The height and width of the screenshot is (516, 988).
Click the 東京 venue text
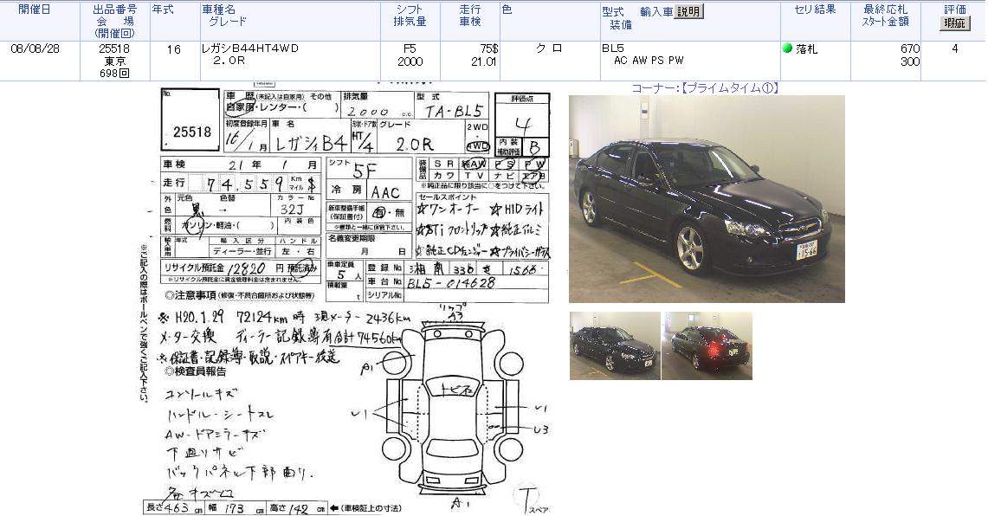click(114, 61)
